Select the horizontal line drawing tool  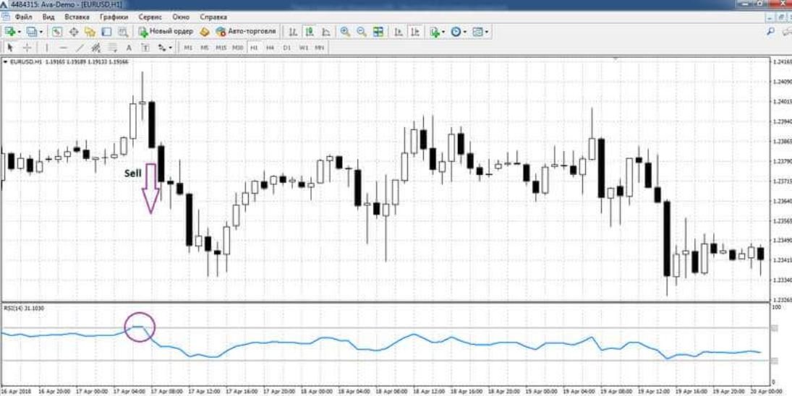(x=63, y=48)
